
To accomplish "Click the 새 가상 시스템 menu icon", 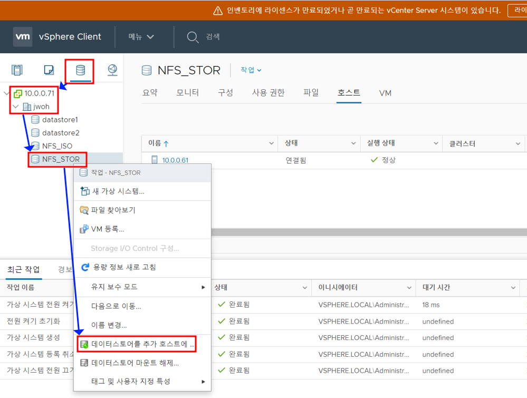I will 85,191.
